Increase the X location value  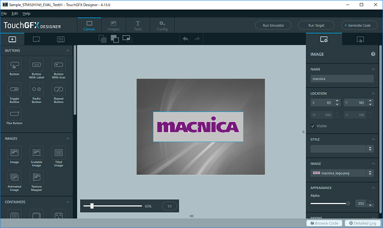click(x=337, y=101)
